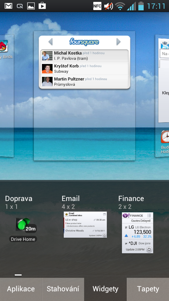This screenshot has width=169, height=301.
Task: Tap the LG e-shop email row
Action: coord(85,222)
